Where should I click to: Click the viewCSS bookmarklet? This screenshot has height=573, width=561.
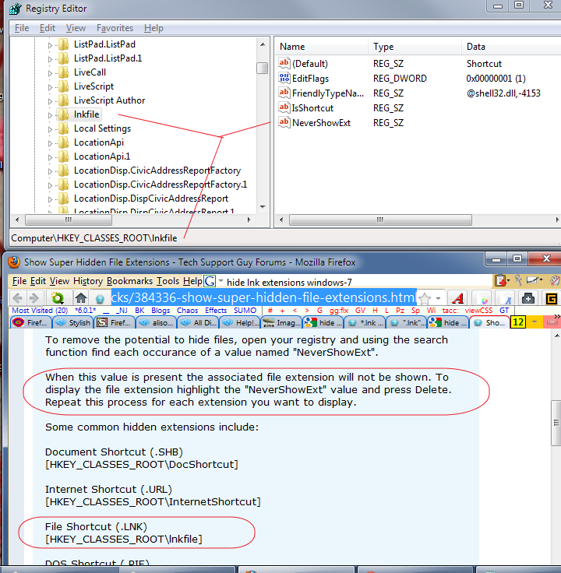pyautogui.click(x=478, y=311)
